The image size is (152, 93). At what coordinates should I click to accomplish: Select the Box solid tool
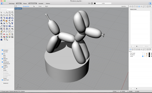click(7, 18)
